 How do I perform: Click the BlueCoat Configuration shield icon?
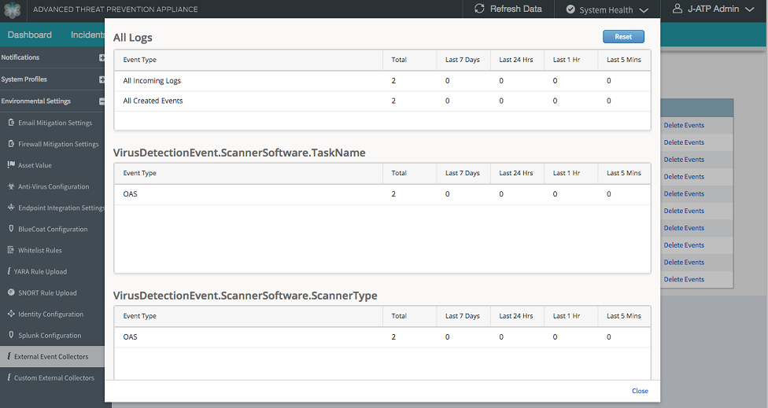[11, 229]
